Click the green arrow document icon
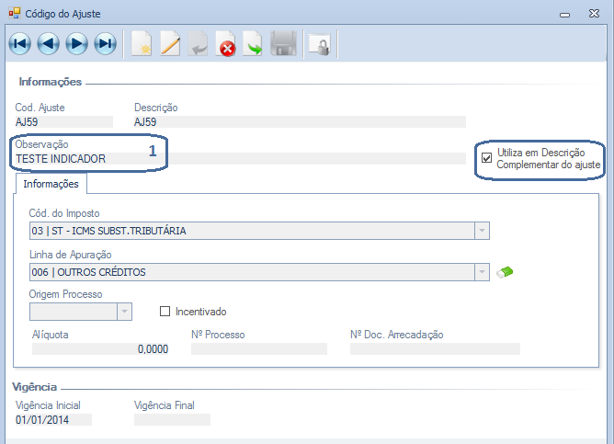The width and height of the screenshot is (614, 444). pos(254,43)
